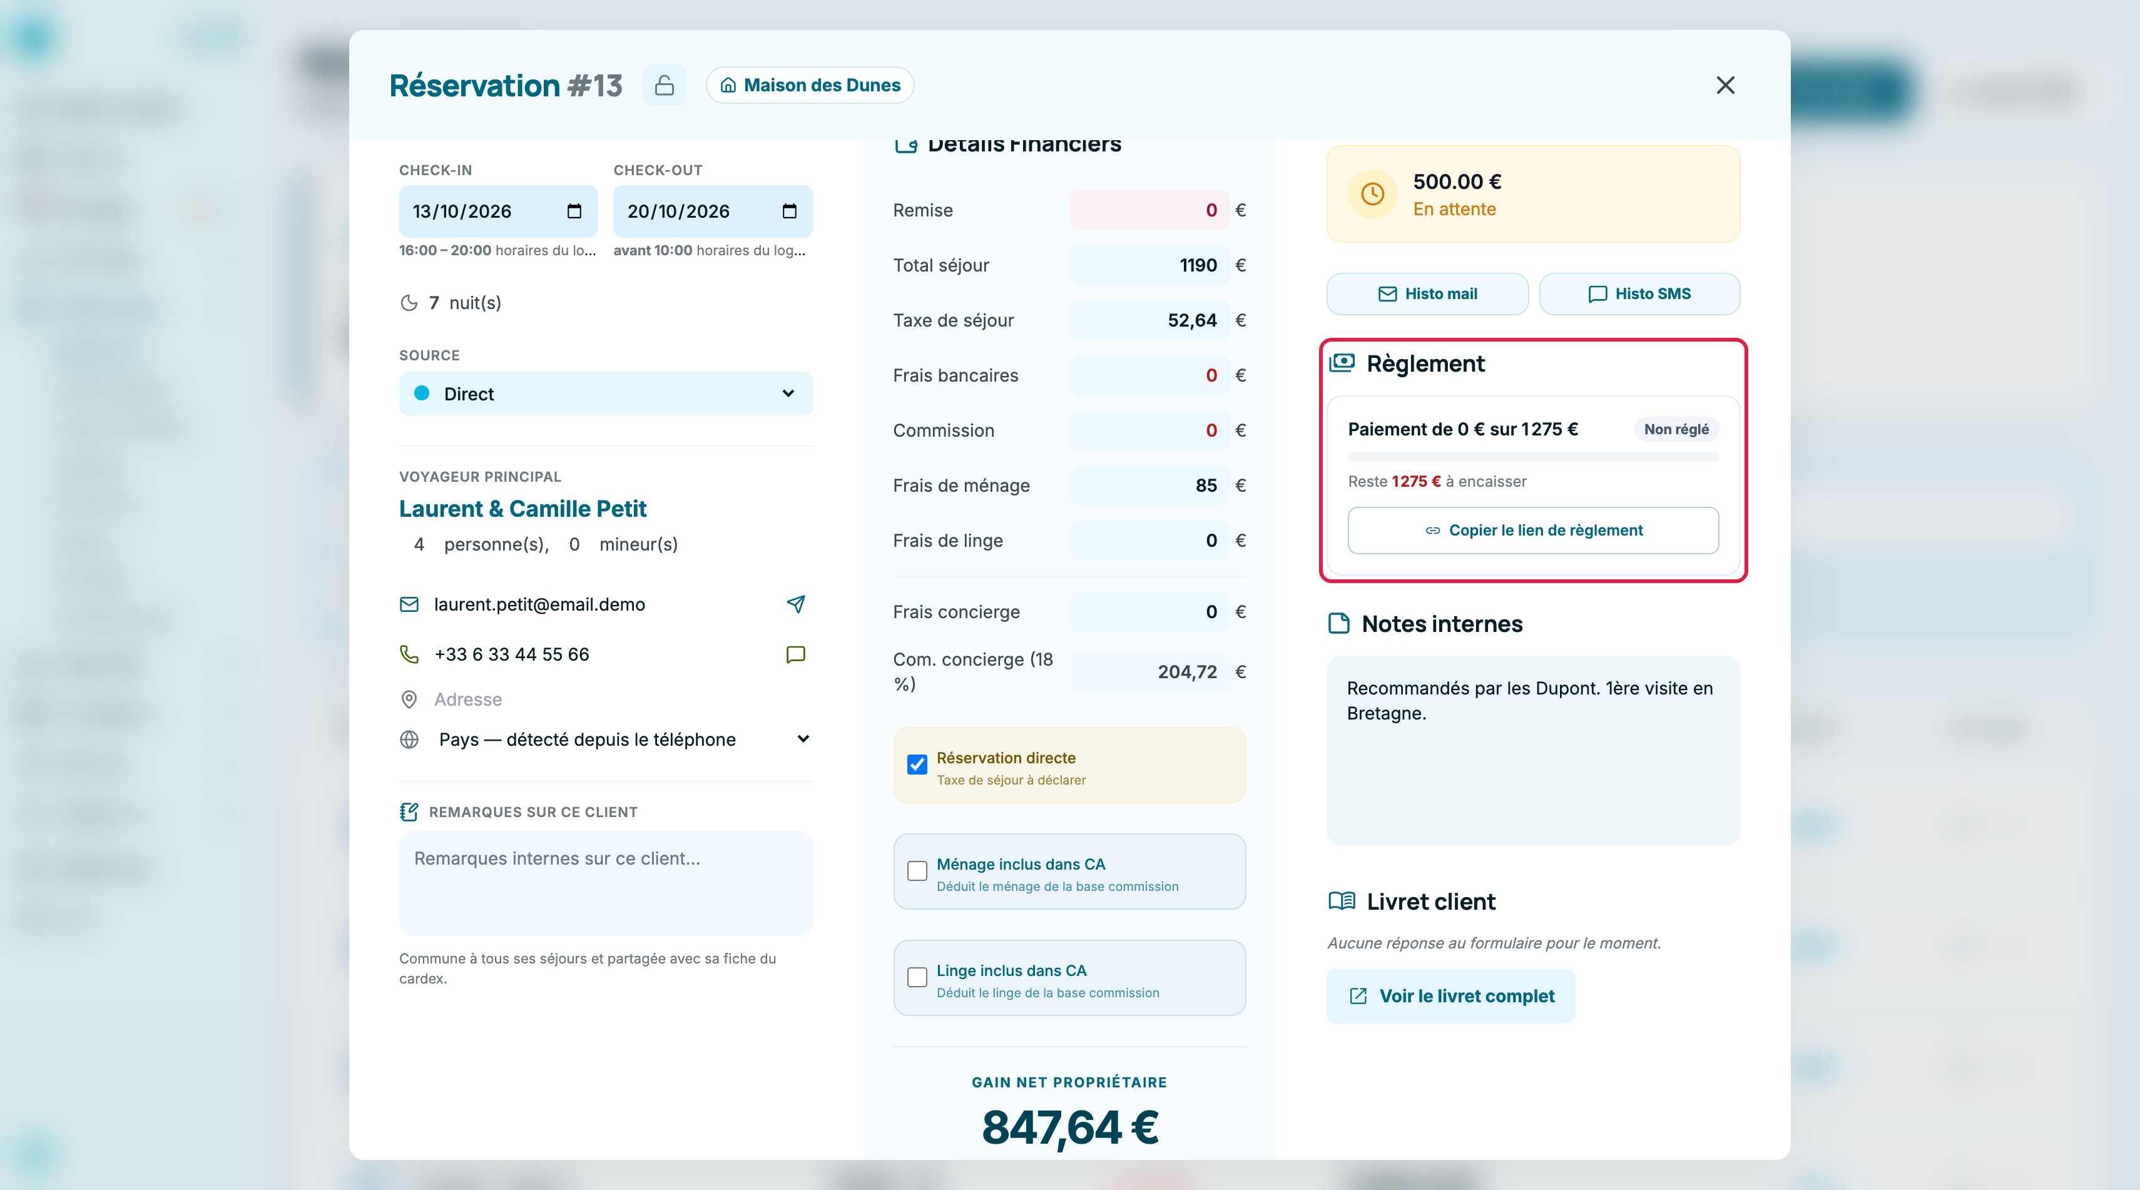Click the Notes internes text area
This screenshot has width=2140, height=1190.
[x=1532, y=750]
